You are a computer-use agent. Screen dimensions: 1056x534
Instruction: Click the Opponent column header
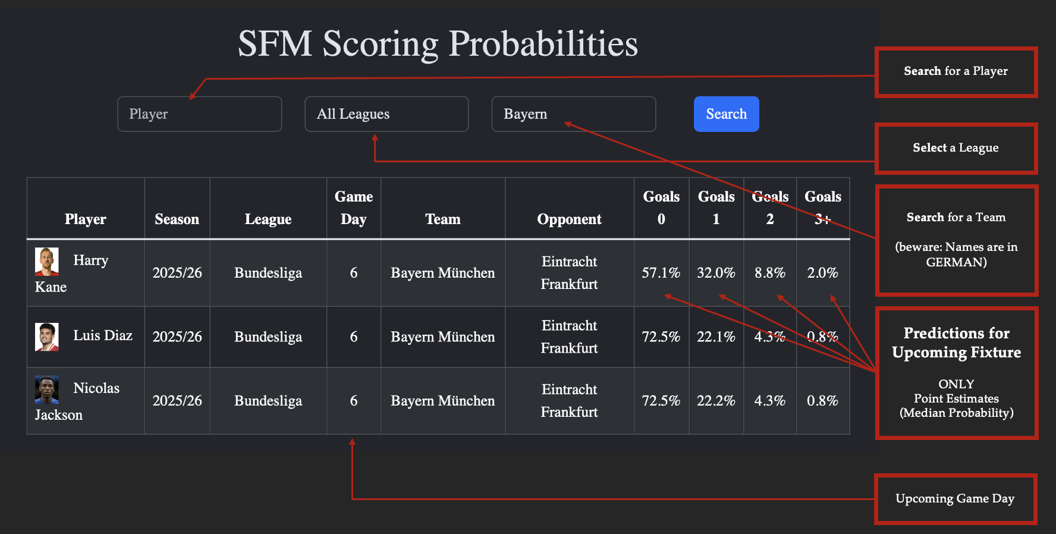tap(569, 219)
